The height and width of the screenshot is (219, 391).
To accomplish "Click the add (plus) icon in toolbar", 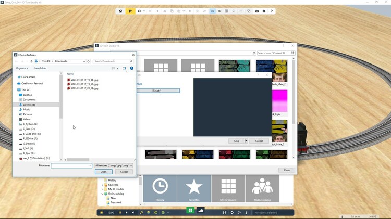I will (x=241, y=11).
